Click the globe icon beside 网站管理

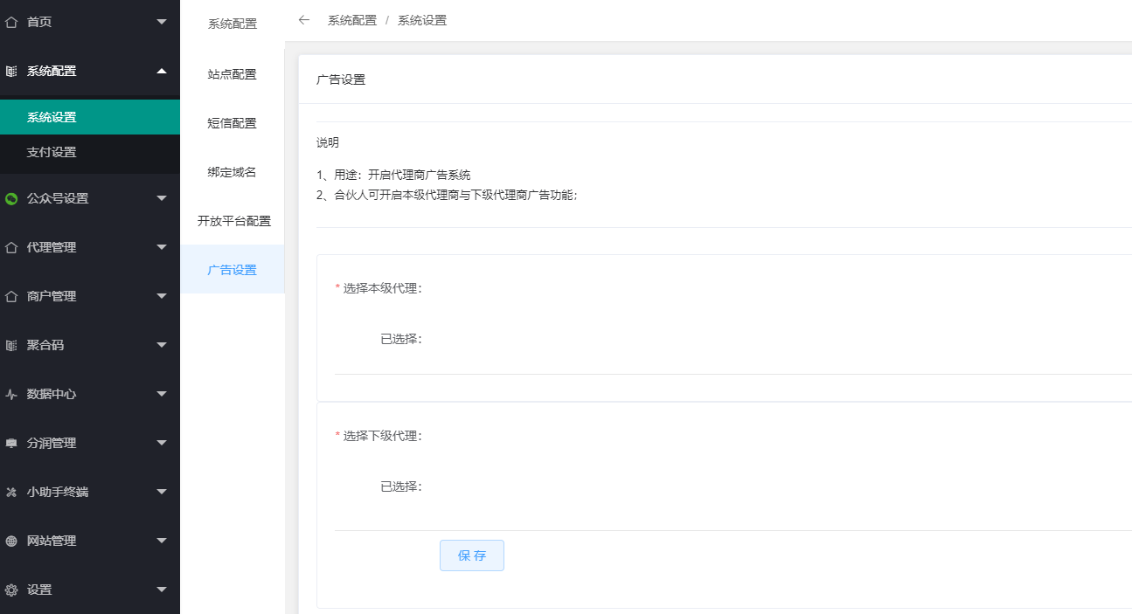coord(11,541)
